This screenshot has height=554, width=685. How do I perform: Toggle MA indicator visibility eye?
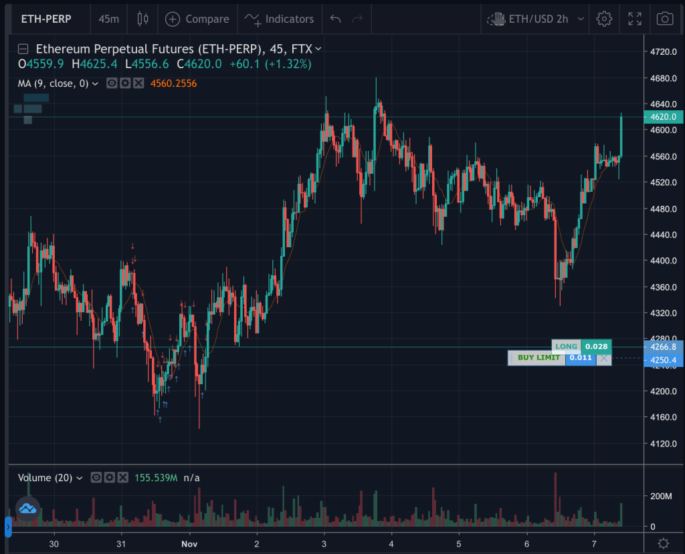[x=112, y=84]
